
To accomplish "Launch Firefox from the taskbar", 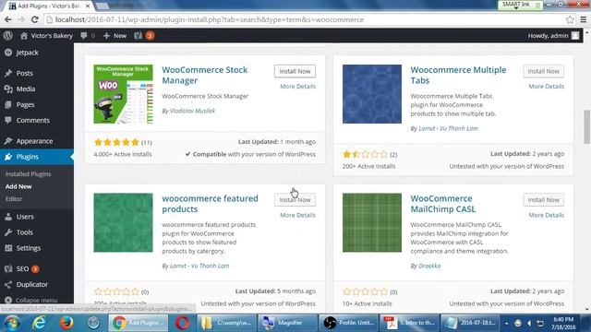I will coord(66,323).
